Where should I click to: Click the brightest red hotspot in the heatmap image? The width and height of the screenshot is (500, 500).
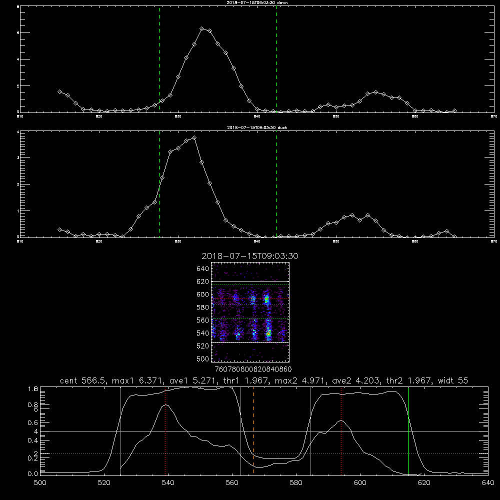[268, 333]
